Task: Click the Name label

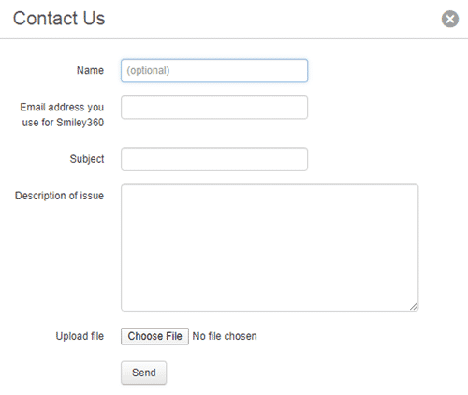Action: click(90, 70)
